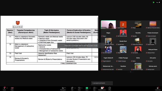Click 'Draft final paper due.' bullet

(x=47, y=42)
